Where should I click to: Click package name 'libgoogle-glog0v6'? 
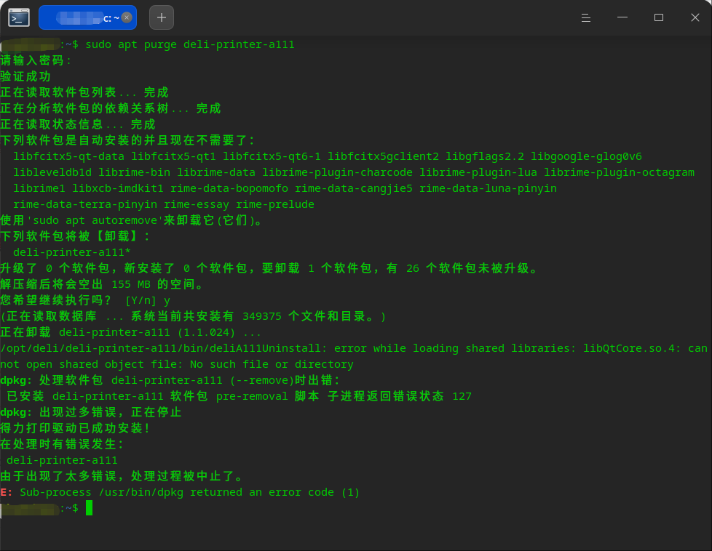pos(586,156)
